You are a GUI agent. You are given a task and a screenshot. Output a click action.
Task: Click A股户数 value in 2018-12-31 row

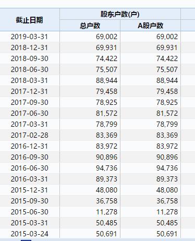[x=167, y=47]
